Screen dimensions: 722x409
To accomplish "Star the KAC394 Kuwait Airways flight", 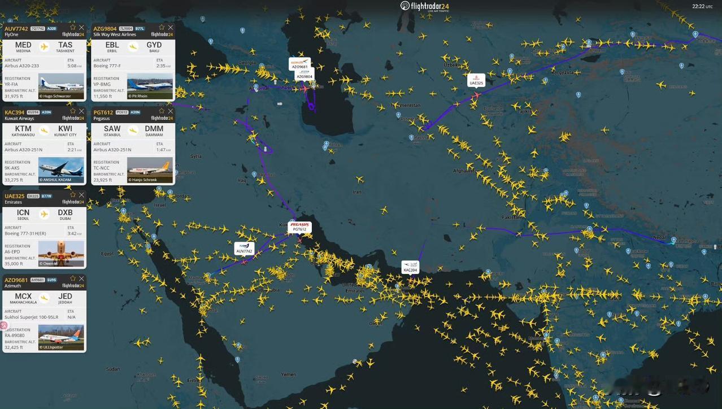I will [x=72, y=111].
